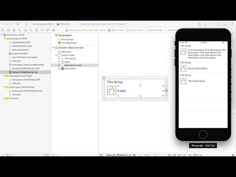Screen dimensions: 236x177
Task: Open the symbol navigator tab
Action: click(14, 30)
